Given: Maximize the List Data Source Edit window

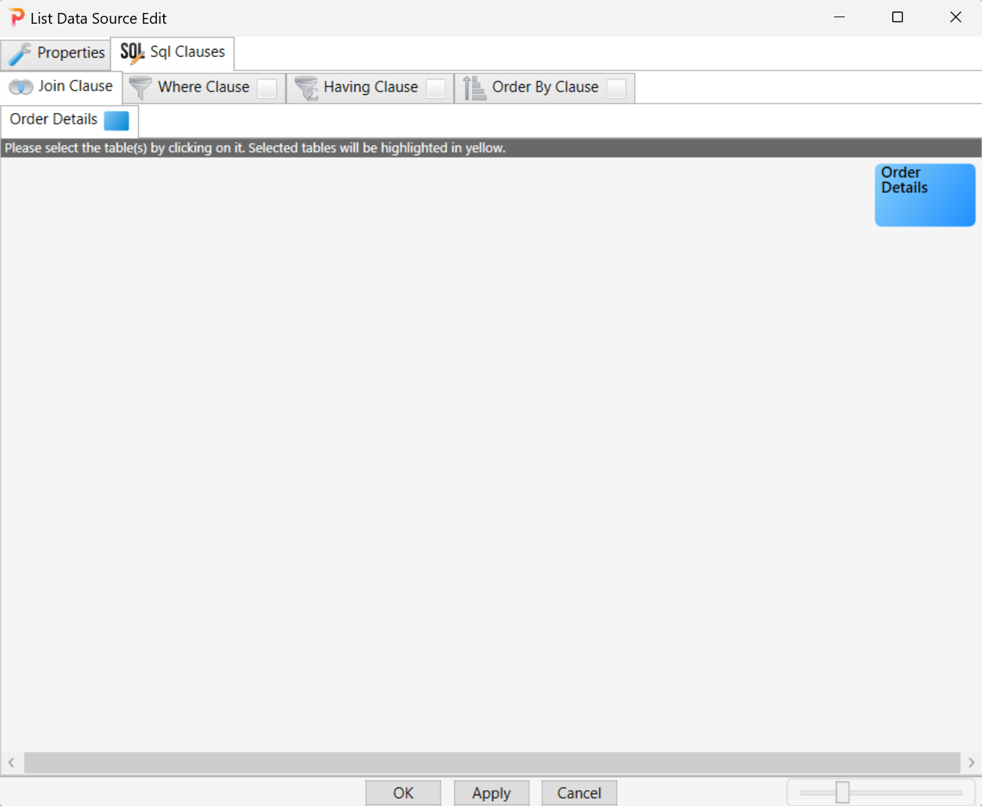Looking at the screenshot, I should tap(897, 17).
